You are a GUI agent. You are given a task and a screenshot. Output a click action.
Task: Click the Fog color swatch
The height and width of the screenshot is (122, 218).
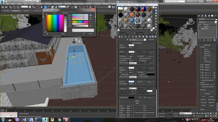(x=131, y=82)
